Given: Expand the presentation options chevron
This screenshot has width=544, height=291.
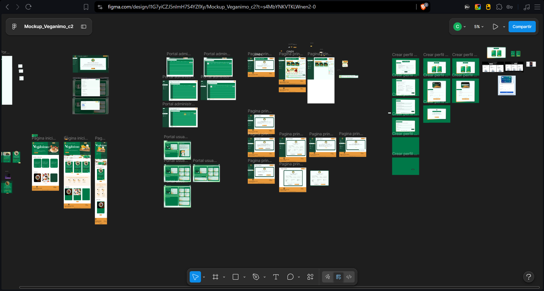Looking at the screenshot, I should (x=504, y=27).
